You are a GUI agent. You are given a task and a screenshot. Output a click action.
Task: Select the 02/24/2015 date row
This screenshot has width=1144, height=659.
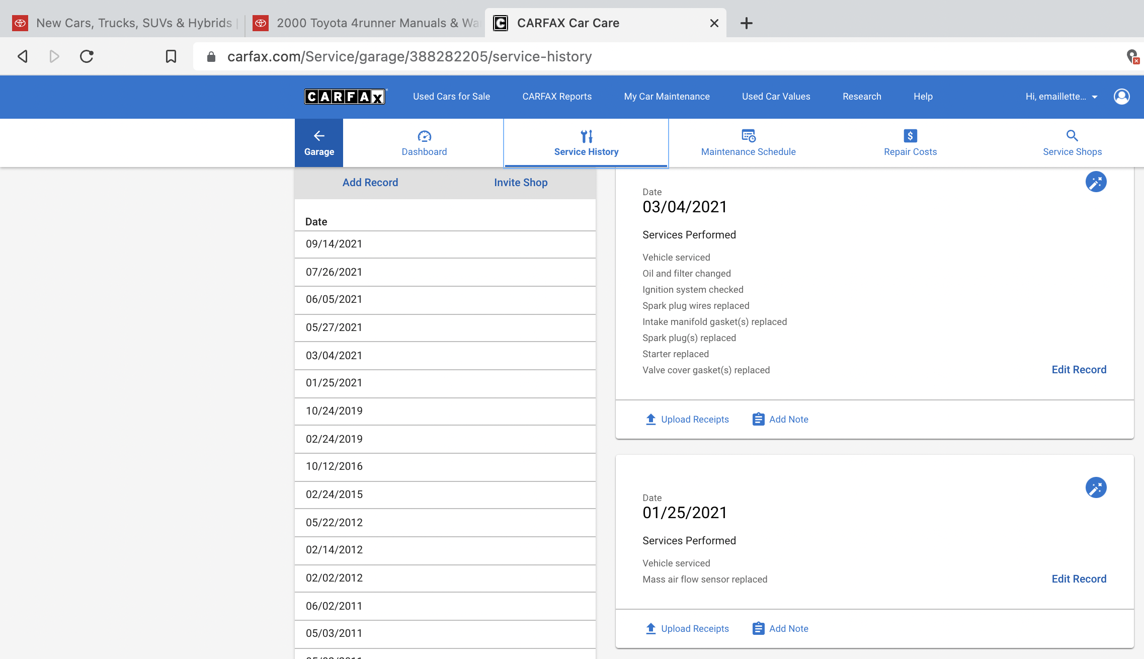click(x=445, y=495)
